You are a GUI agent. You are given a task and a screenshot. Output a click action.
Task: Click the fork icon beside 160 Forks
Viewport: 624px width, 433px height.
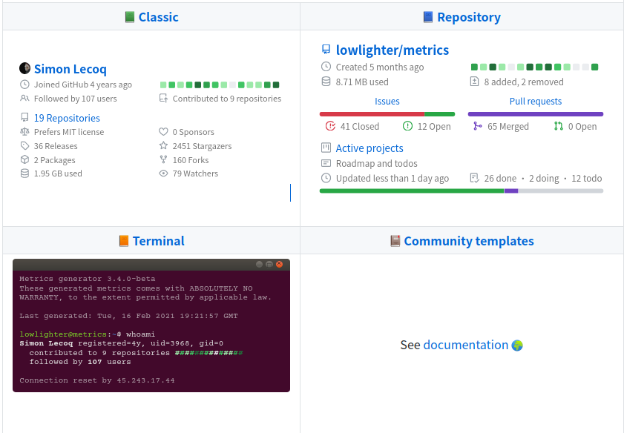pos(163,160)
